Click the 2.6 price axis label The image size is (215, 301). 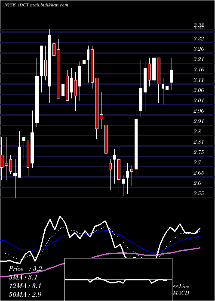[197, 183]
